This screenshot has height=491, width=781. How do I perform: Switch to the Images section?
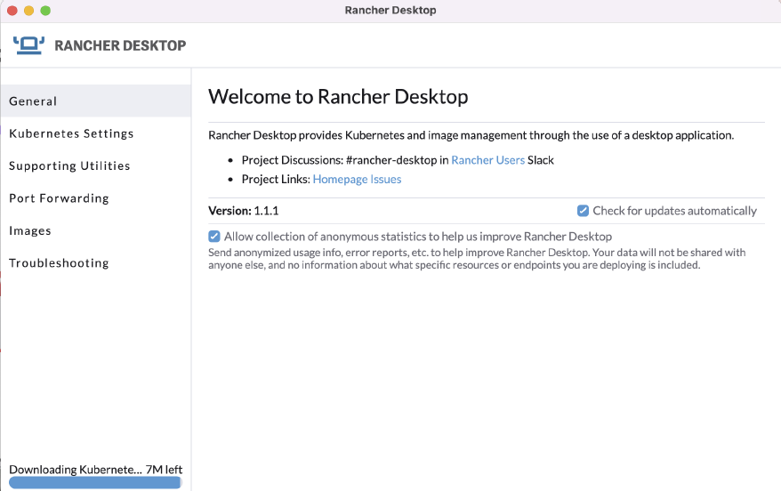pyautogui.click(x=30, y=231)
